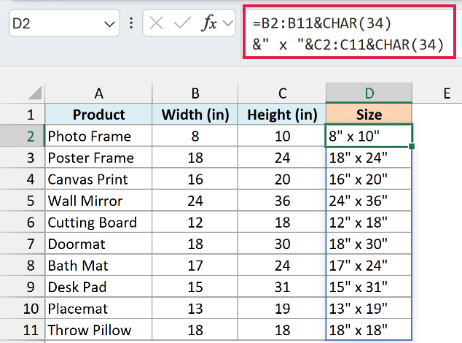The image size is (462, 343).
Task: Select the Placemat cell
Action: tap(98, 308)
